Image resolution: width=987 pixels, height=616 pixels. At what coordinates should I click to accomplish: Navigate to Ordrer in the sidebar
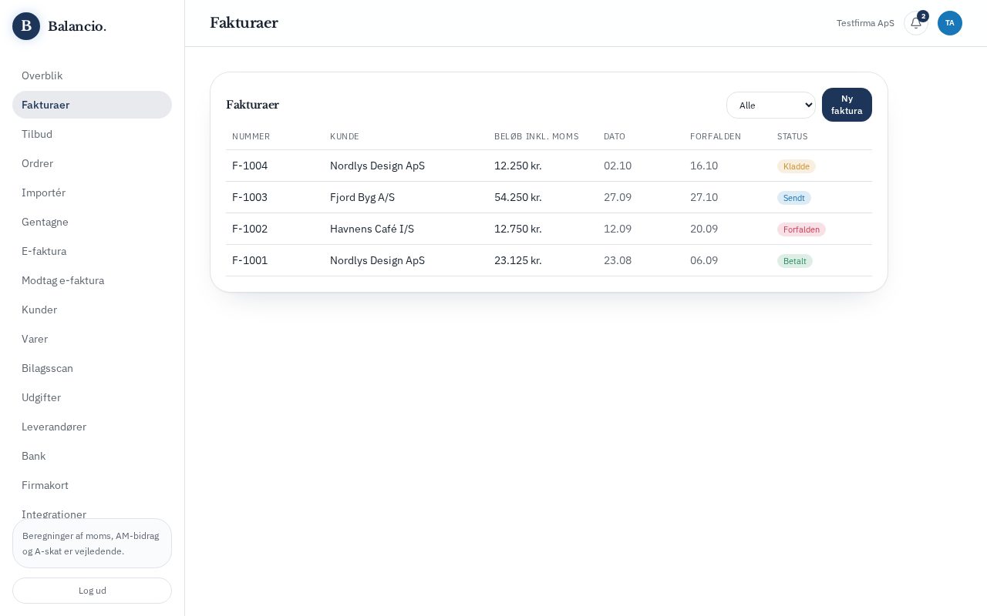pyautogui.click(x=92, y=163)
